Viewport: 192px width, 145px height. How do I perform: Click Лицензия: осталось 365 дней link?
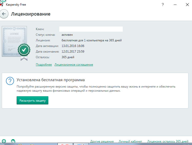168,141
